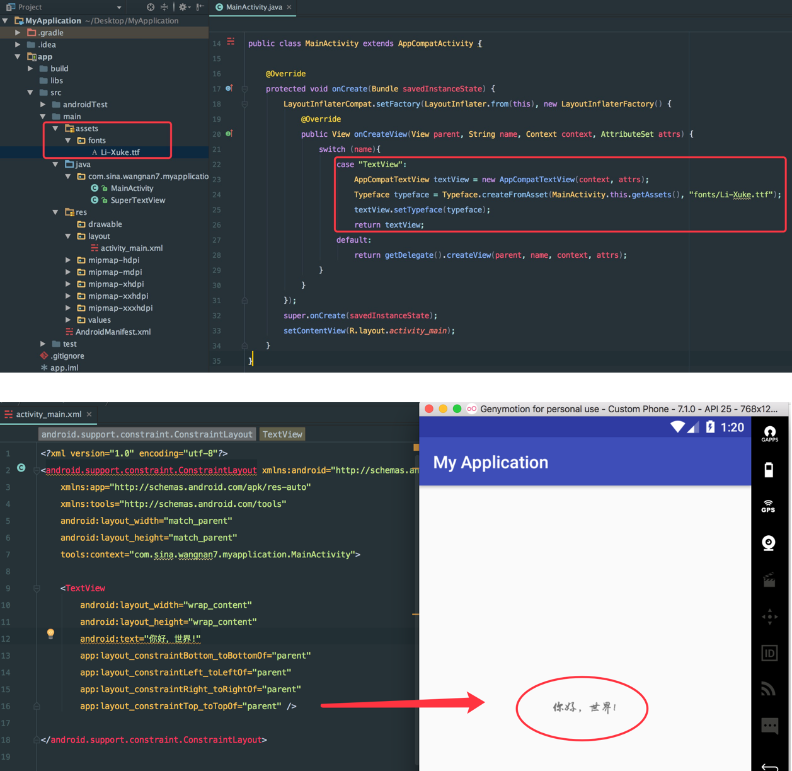Open the Genymotion device ID widget

click(x=769, y=653)
